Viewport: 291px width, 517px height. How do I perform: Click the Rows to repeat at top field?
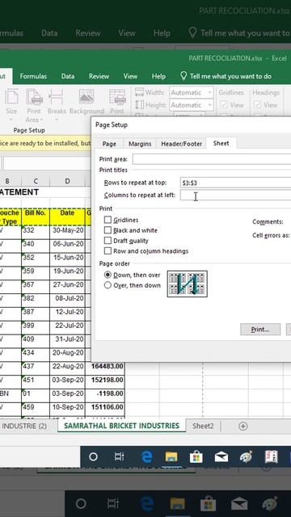point(235,183)
